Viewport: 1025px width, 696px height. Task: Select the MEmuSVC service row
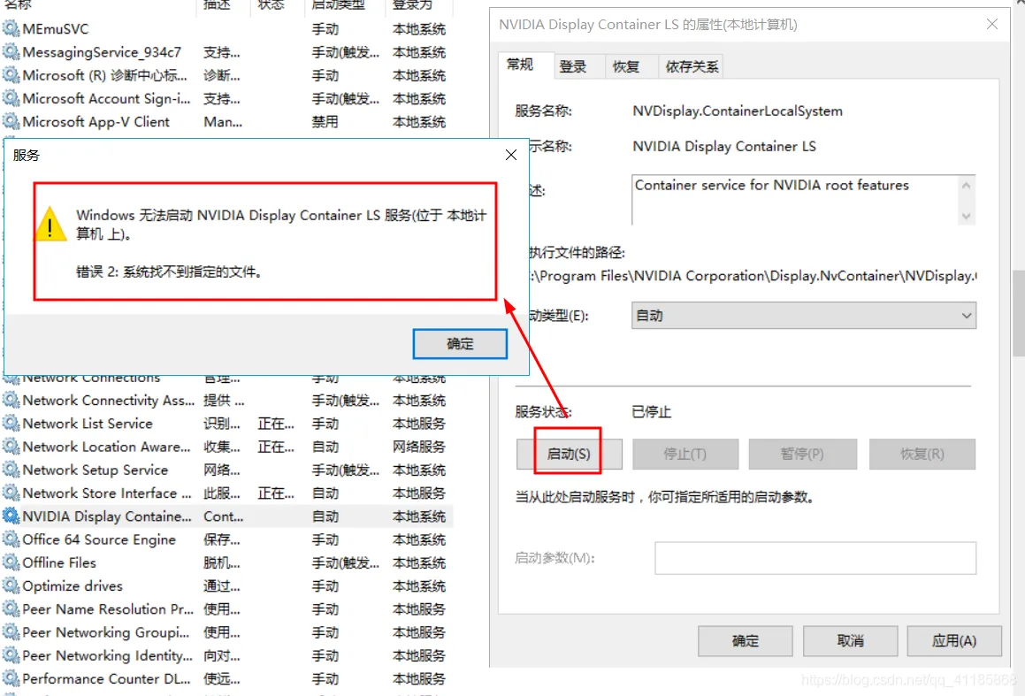226,29
